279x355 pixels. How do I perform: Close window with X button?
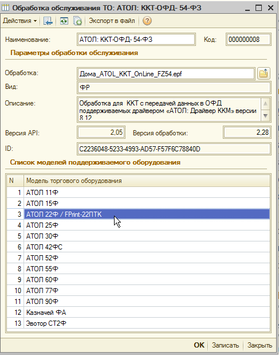click(270, 7)
